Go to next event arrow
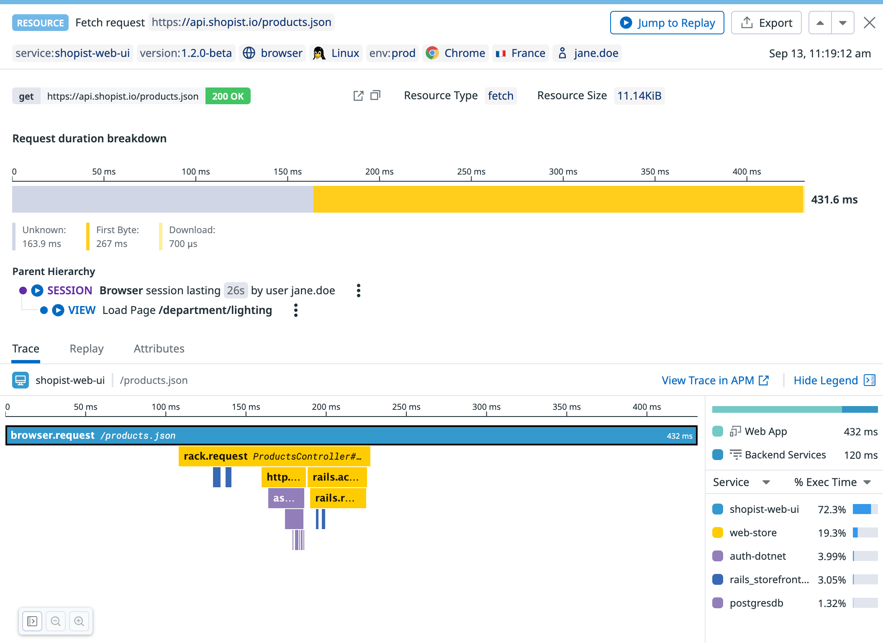The image size is (883, 643). click(843, 23)
